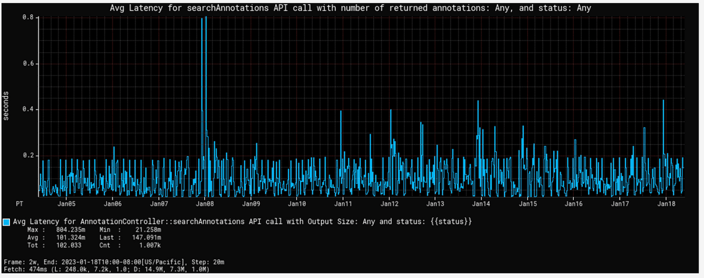
Task: Click the Jan05 x-axis label
Action: point(66,204)
